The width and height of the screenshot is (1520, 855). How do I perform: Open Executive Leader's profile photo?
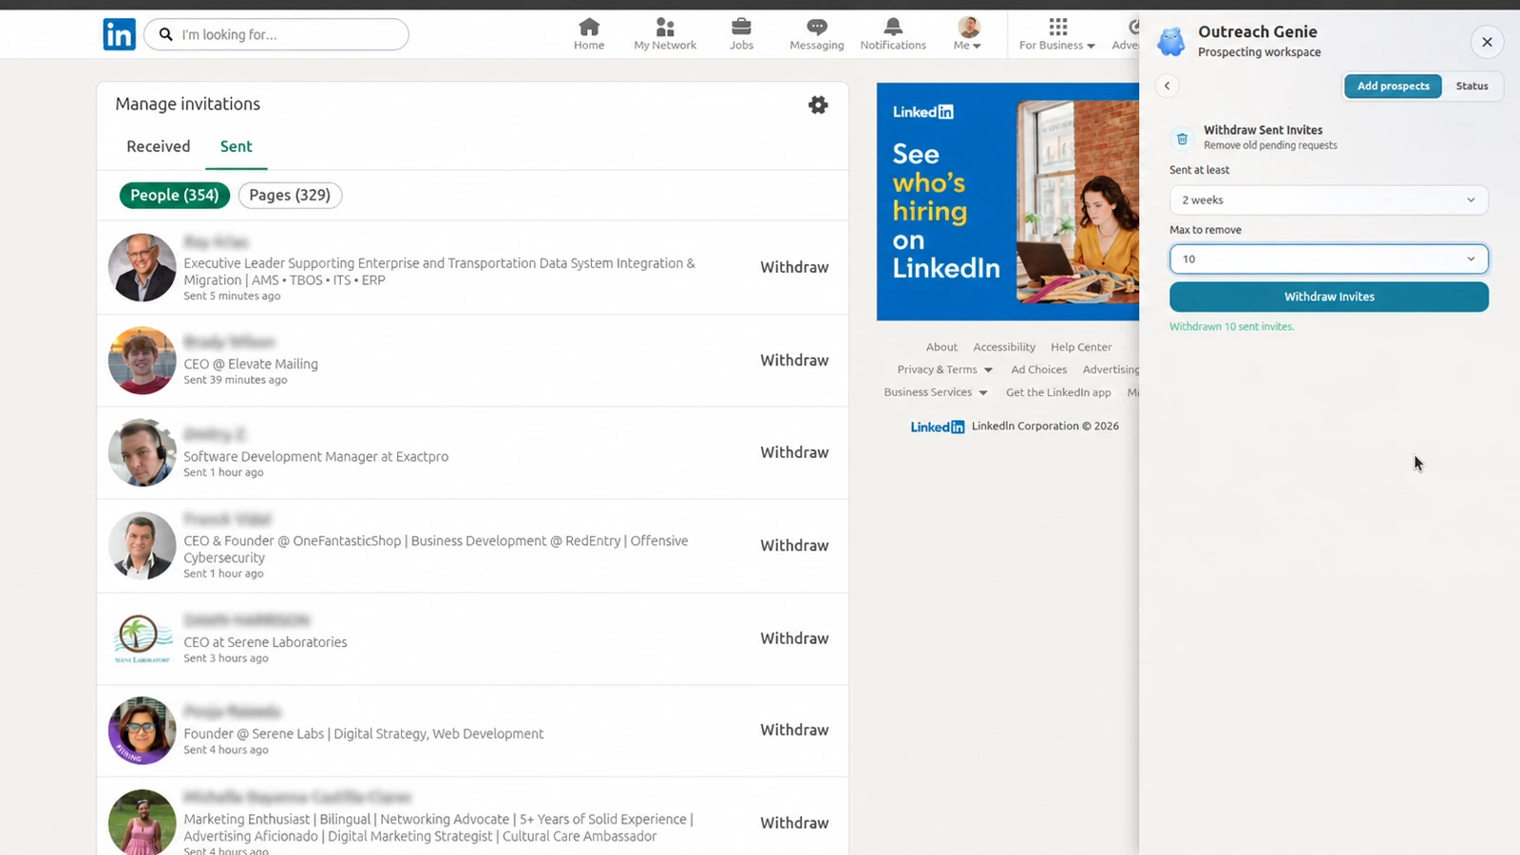pyautogui.click(x=142, y=268)
